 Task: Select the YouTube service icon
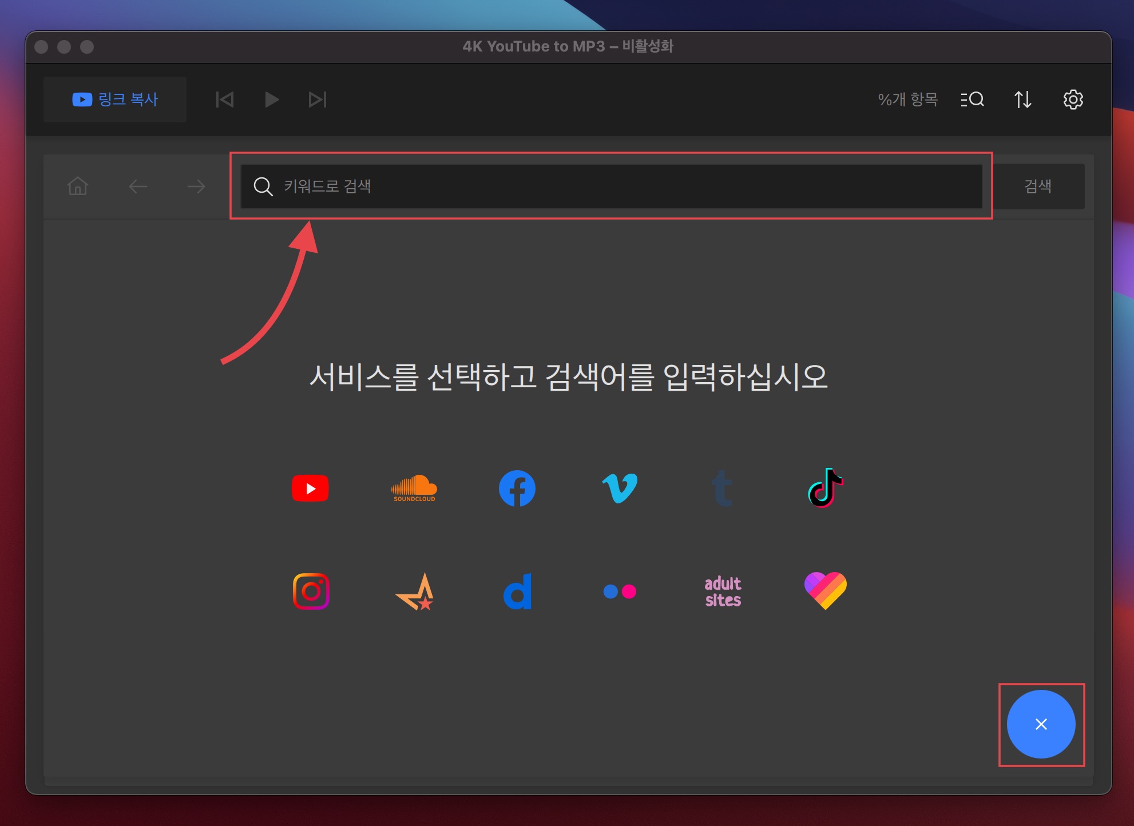[310, 489]
